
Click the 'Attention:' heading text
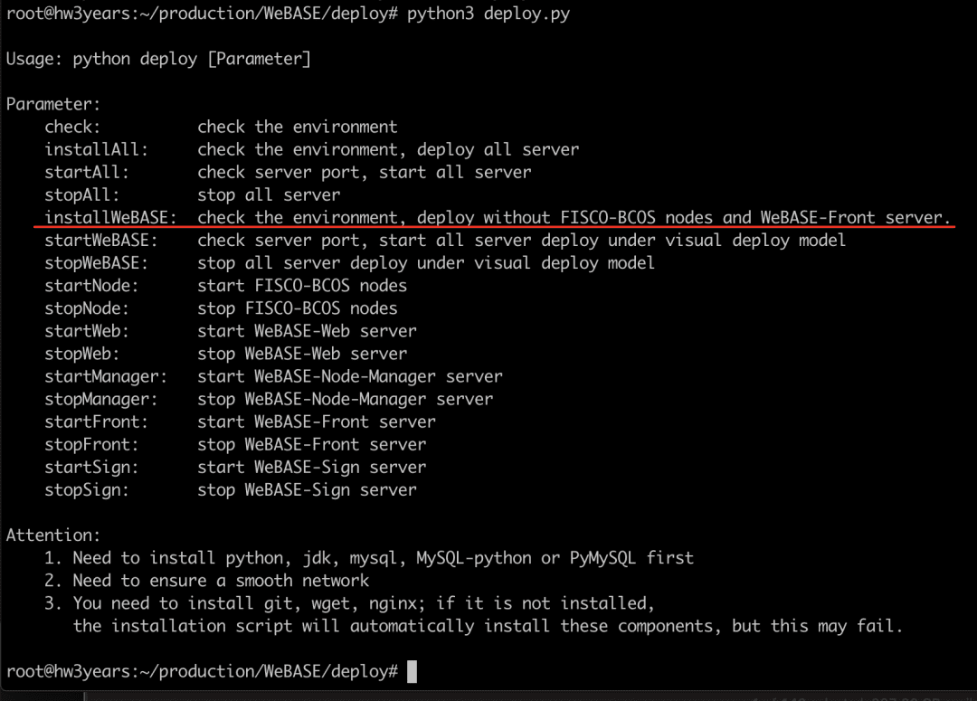point(53,535)
